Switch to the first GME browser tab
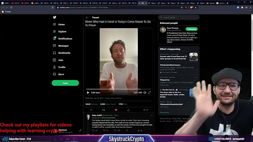 pos(5,3)
